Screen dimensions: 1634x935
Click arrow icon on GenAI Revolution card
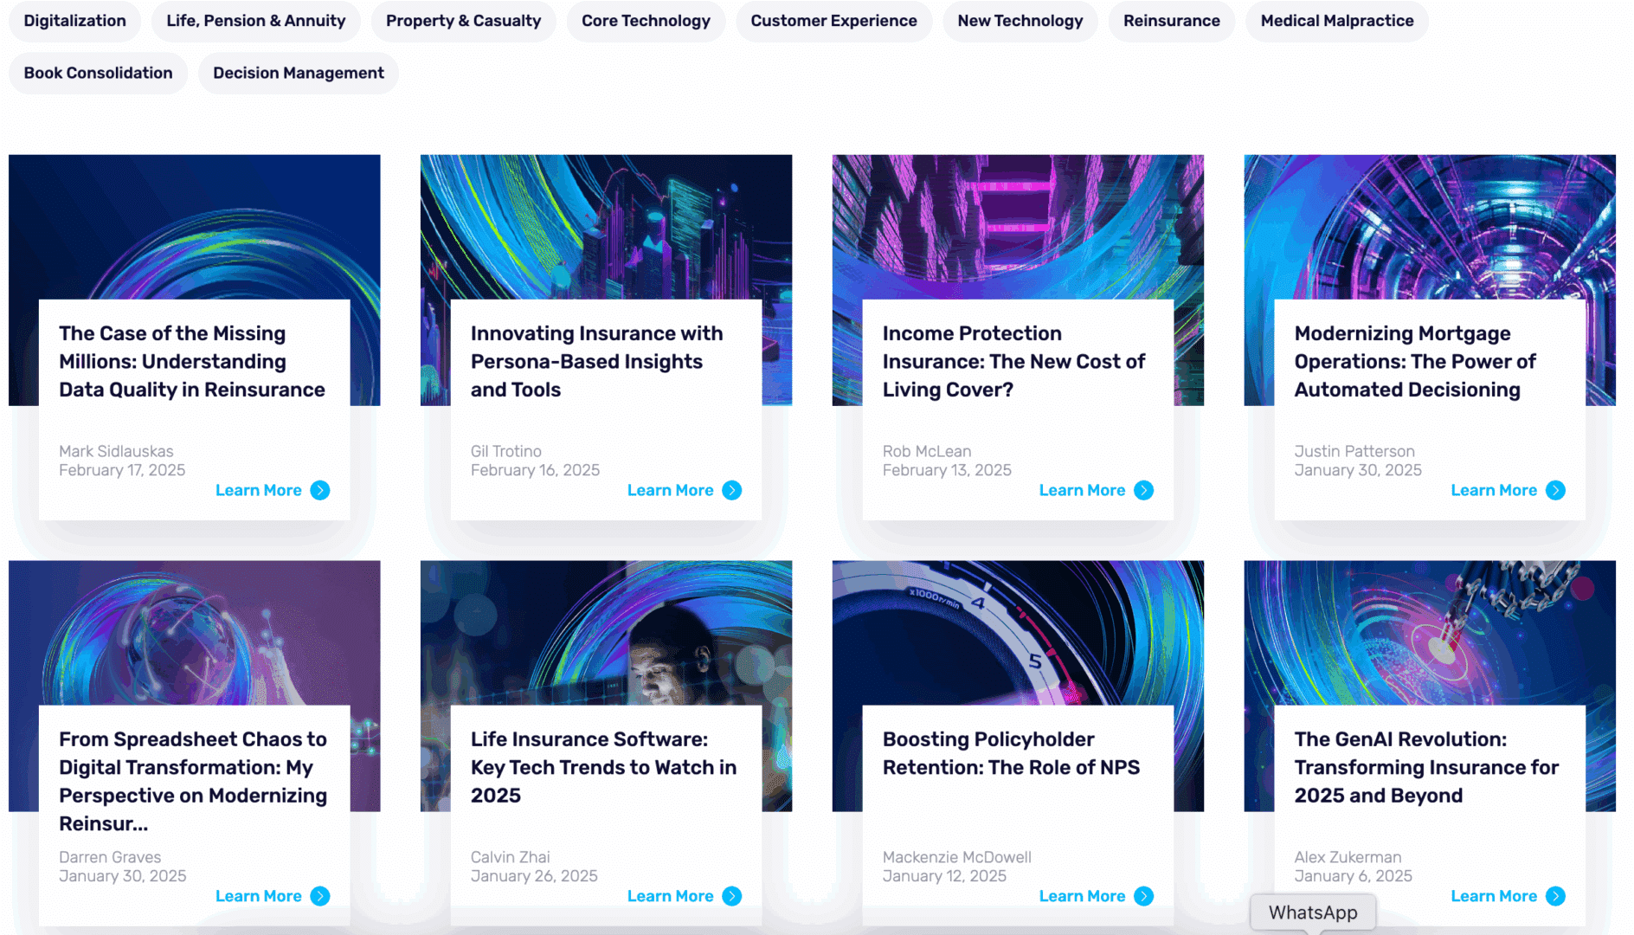pyautogui.click(x=1556, y=896)
